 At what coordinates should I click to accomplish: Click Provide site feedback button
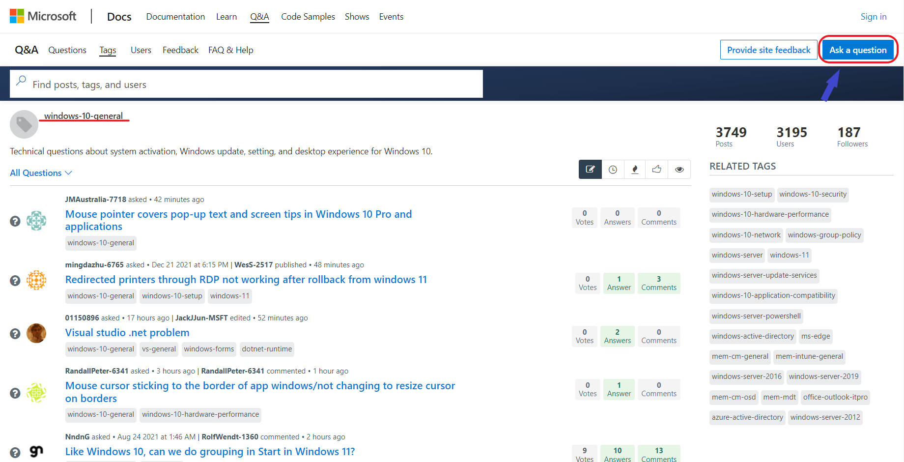769,50
